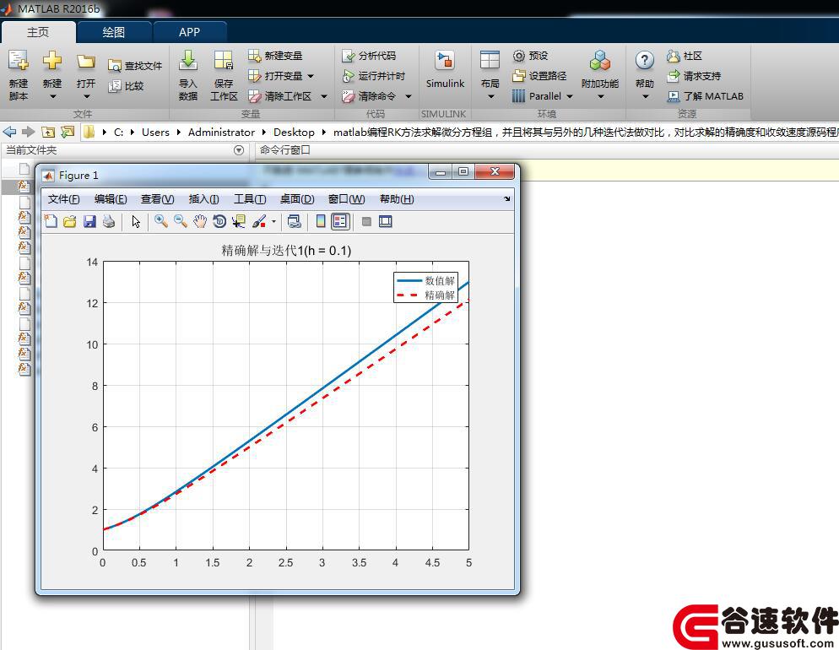Expand Clear Workspace (清除工作区) dropdown

(x=324, y=96)
